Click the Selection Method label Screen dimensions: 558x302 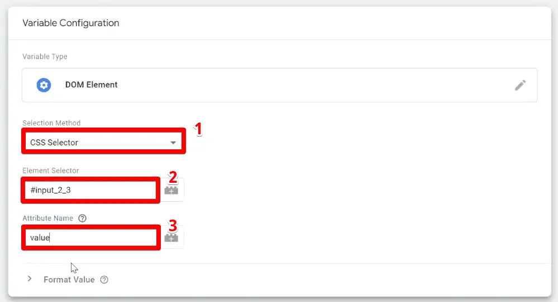tap(51, 123)
